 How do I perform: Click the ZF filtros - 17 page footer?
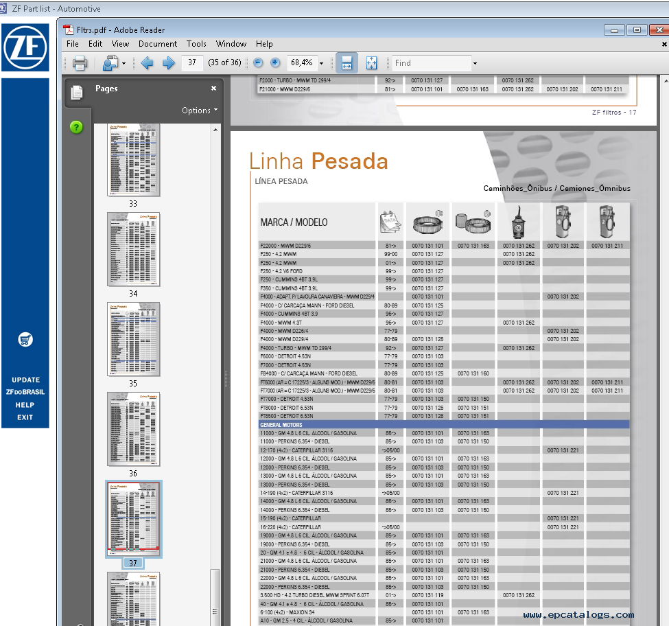[x=614, y=113]
